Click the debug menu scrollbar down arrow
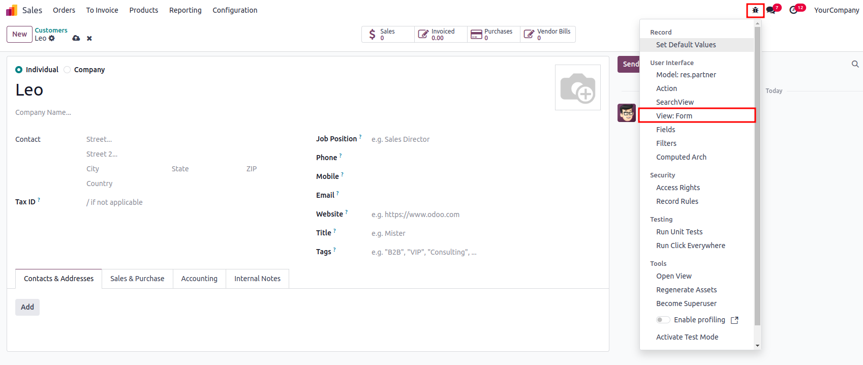The height and width of the screenshot is (365, 863). tap(757, 346)
